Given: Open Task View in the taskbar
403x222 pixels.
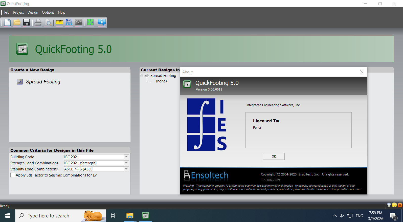Looking at the screenshot, I should tap(114, 216).
